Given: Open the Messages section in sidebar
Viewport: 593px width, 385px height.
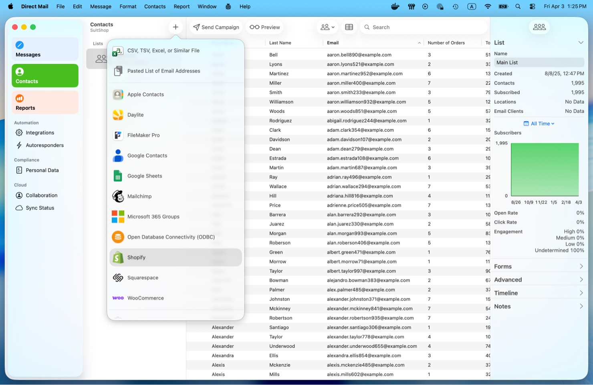Looking at the screenshot, I should click(45, 49).
